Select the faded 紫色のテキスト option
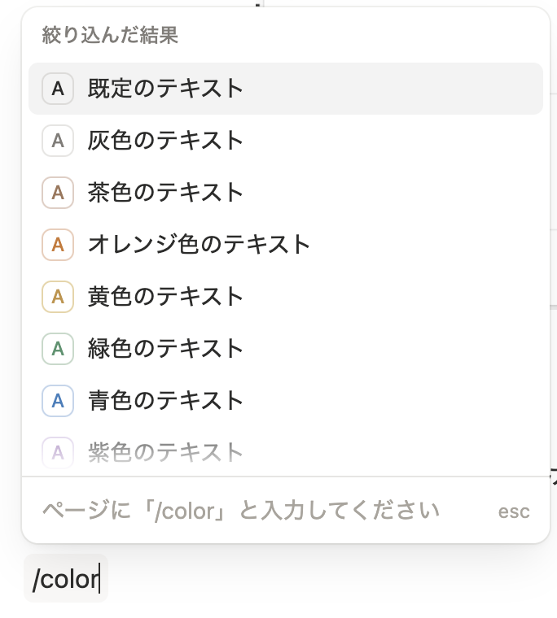Screen dimensions: 557x618 286,451
